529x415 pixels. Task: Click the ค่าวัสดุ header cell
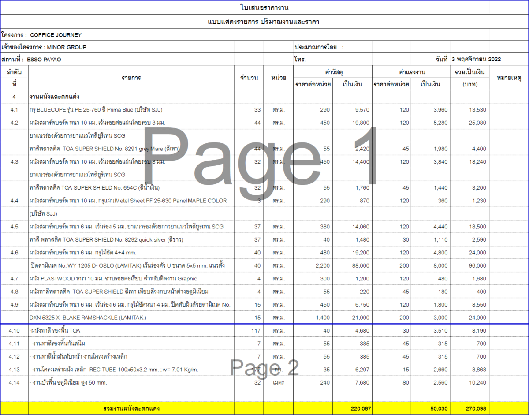point(333,71)
